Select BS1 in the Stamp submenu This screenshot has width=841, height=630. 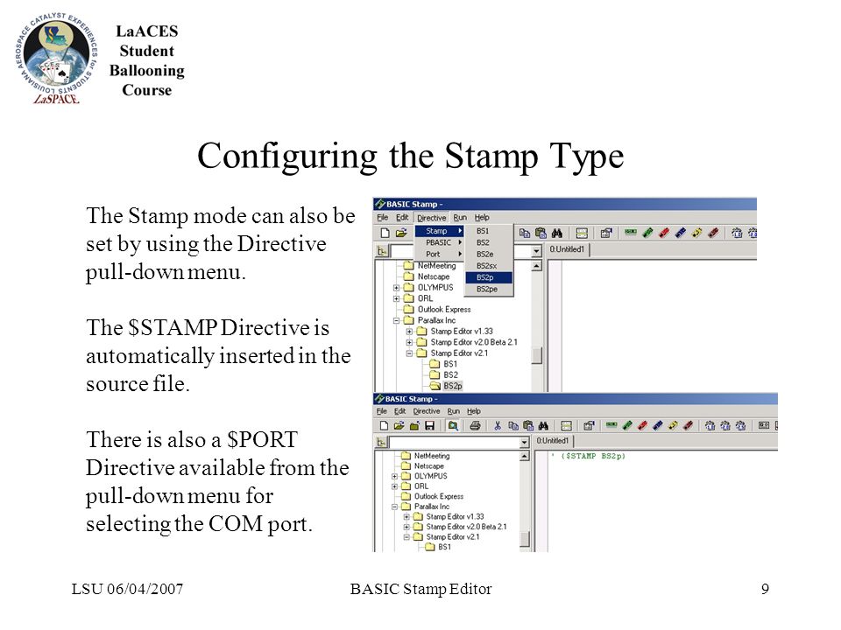click(x=489, y=231)
